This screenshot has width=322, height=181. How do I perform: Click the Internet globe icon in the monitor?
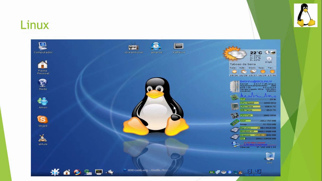point(235,144)
